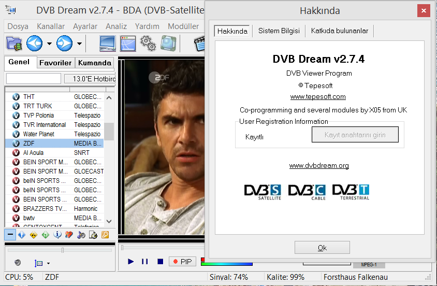Click the PIP button
This screenshot has height=286, width=437.
[183, 262]
